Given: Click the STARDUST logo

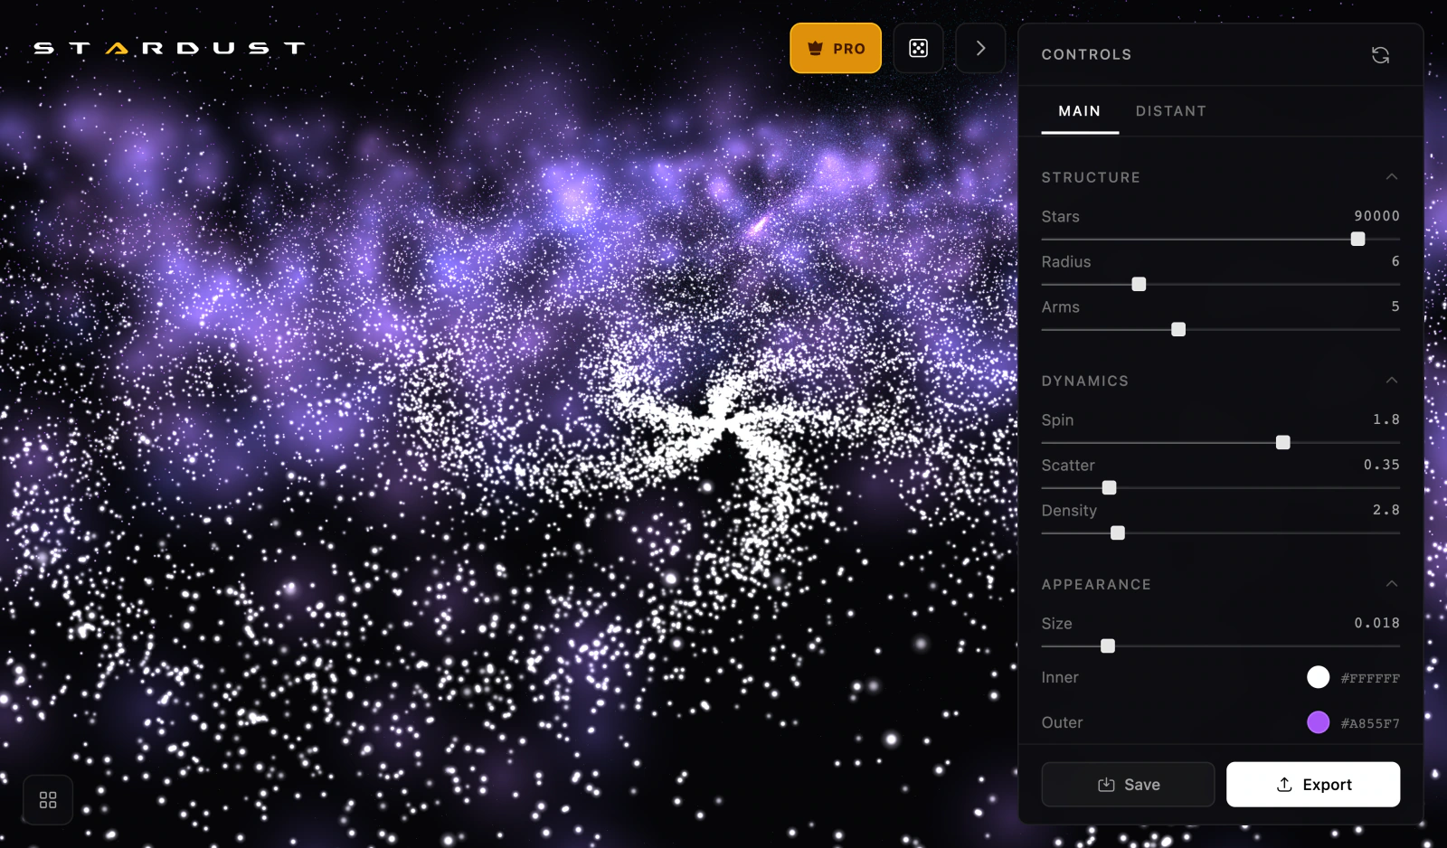Looking at the screenshot, I should [x=170, y=48].
